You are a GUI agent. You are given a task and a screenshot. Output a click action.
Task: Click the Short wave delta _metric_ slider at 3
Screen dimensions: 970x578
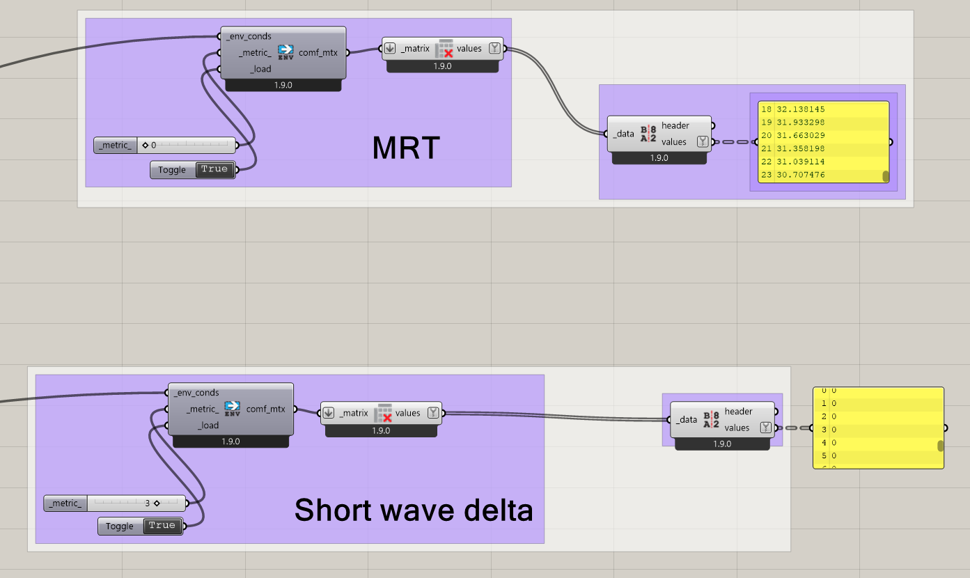pos(136,503)
